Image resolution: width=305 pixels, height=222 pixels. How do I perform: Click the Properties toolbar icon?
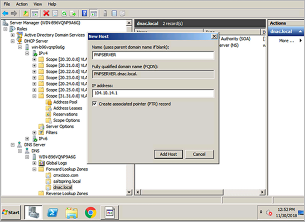point(55,13)
